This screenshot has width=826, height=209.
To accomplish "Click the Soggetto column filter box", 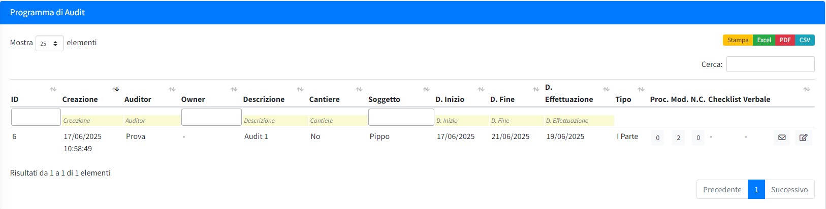I will (x=401, y=117).
